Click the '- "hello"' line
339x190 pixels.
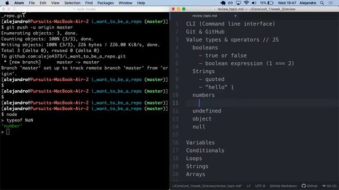213,87
